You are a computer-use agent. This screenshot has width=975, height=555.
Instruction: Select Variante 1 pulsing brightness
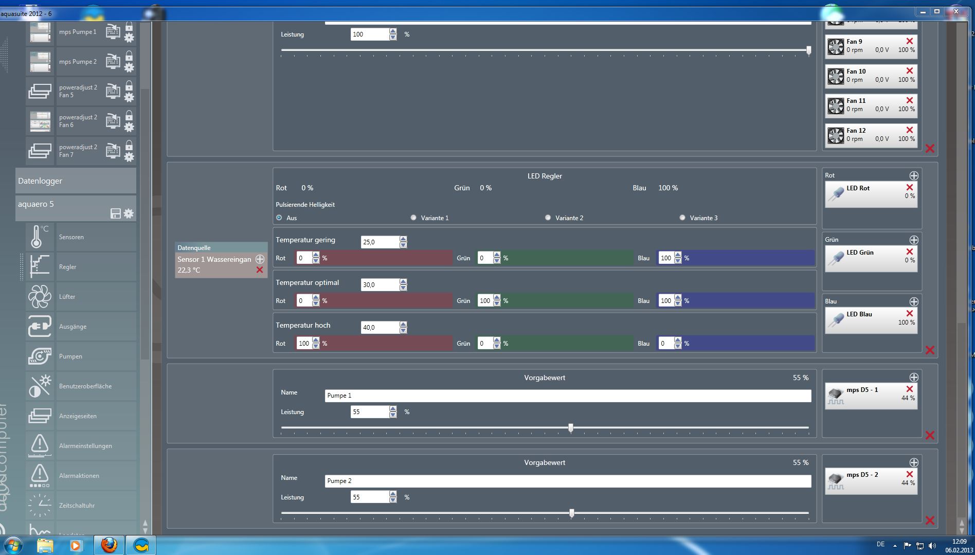point(413,218)
